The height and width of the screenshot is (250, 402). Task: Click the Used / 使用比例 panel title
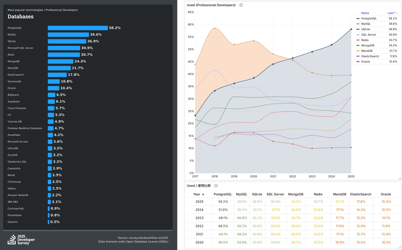198,186
